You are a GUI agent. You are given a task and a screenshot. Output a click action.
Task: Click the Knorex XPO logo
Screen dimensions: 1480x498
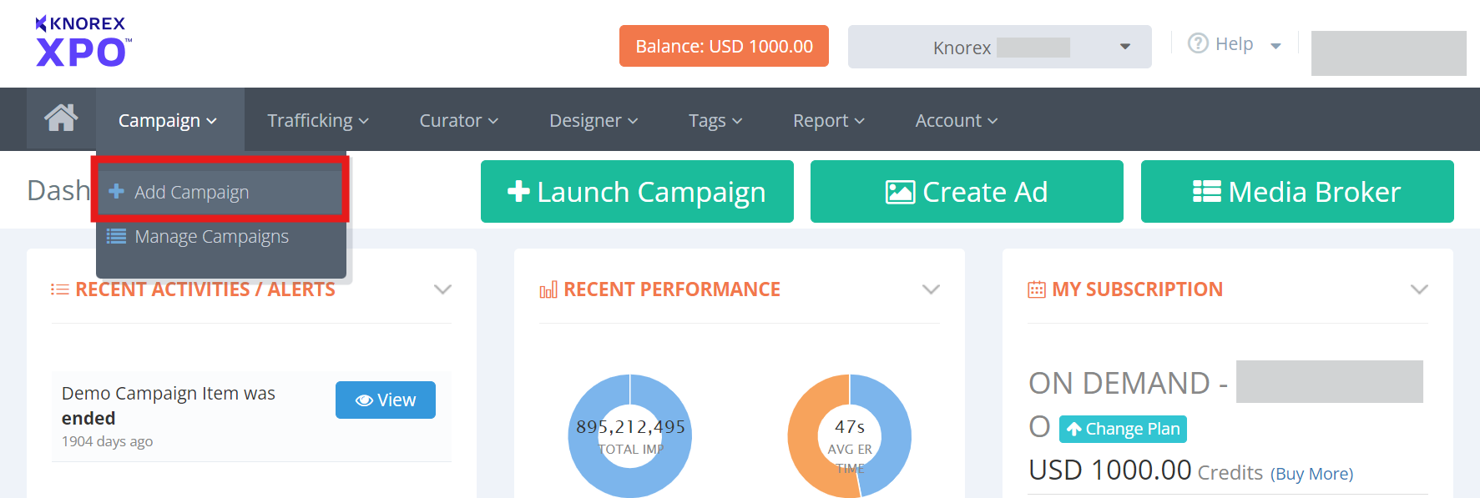(x=82, y=43)
